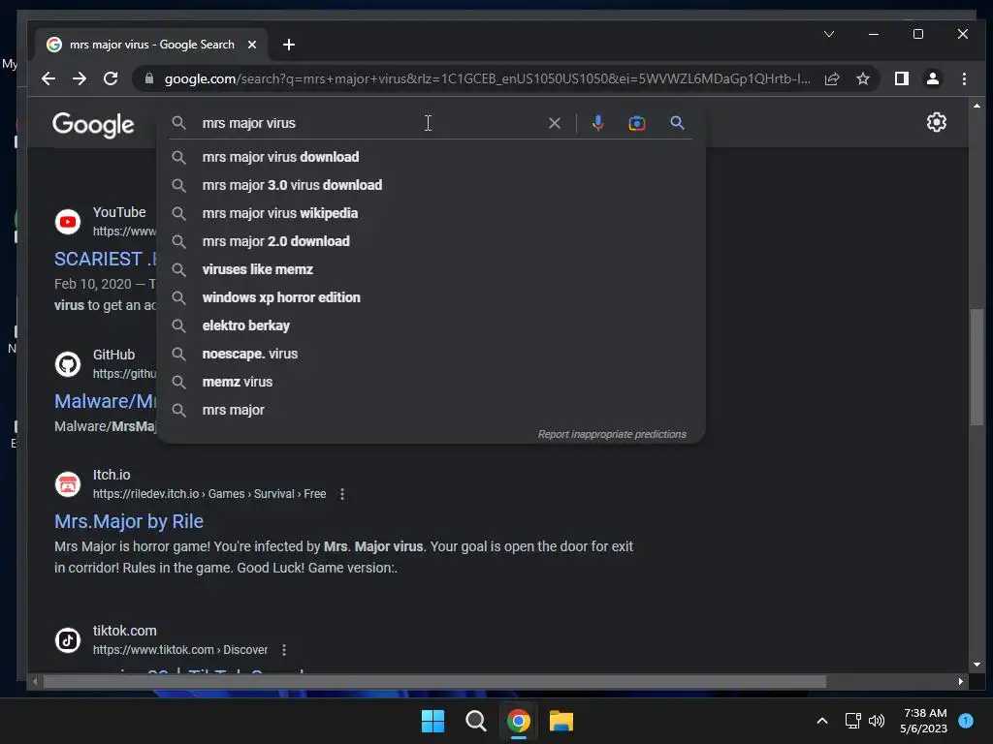
Task: Open the taskbar notification badge
Action: pyautogui.click(x=966, y=720)
